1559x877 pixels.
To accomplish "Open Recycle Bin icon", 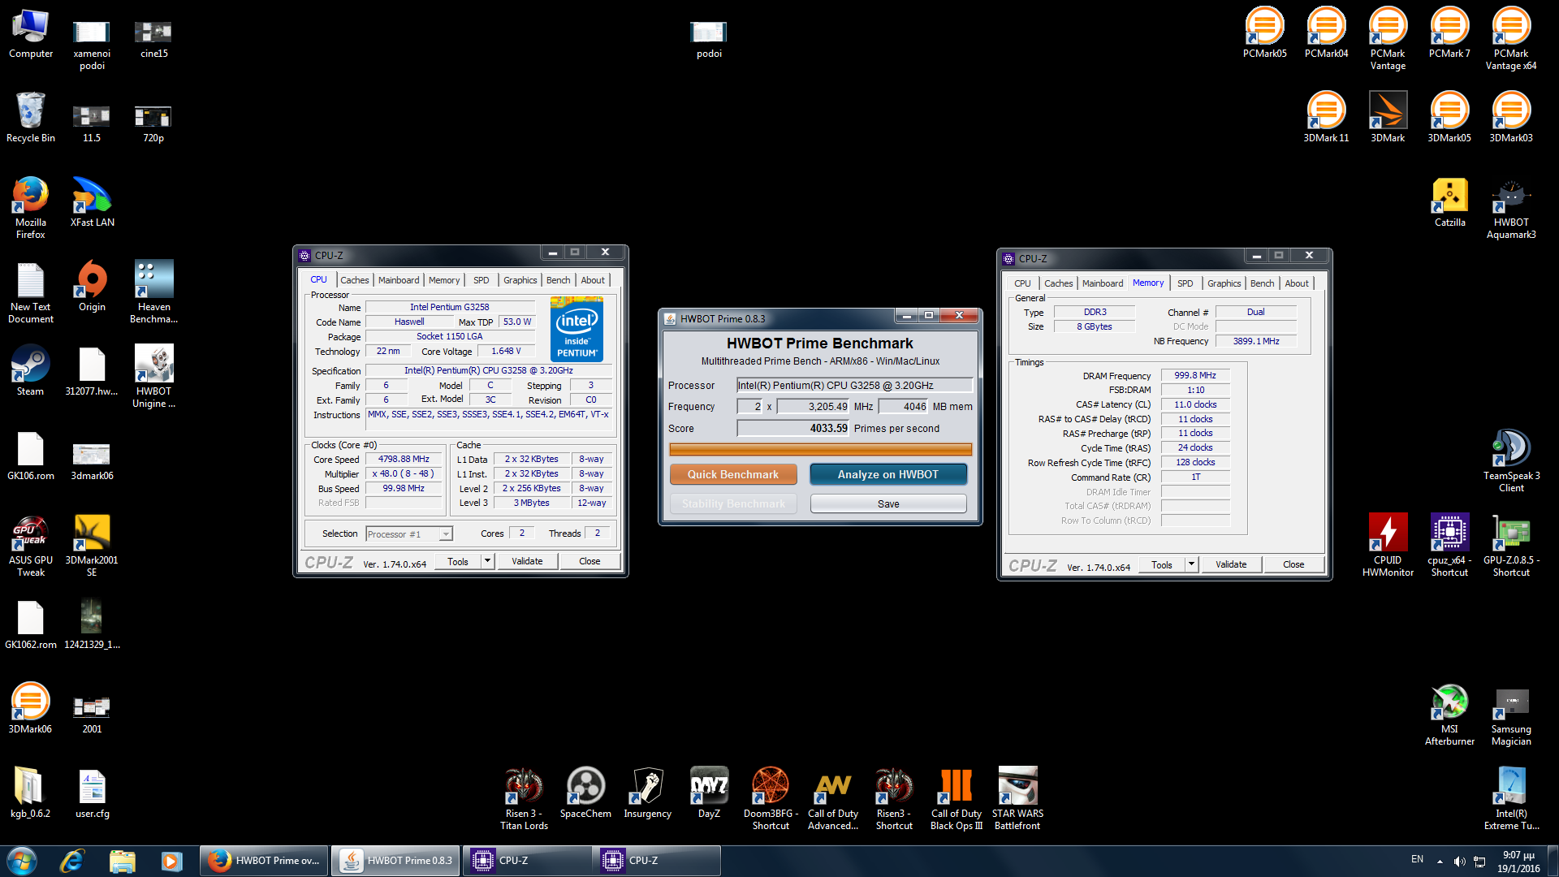I will tap(31, 117).
